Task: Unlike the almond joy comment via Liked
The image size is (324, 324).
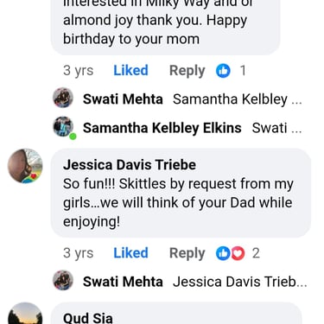Action: click(130, 71)
